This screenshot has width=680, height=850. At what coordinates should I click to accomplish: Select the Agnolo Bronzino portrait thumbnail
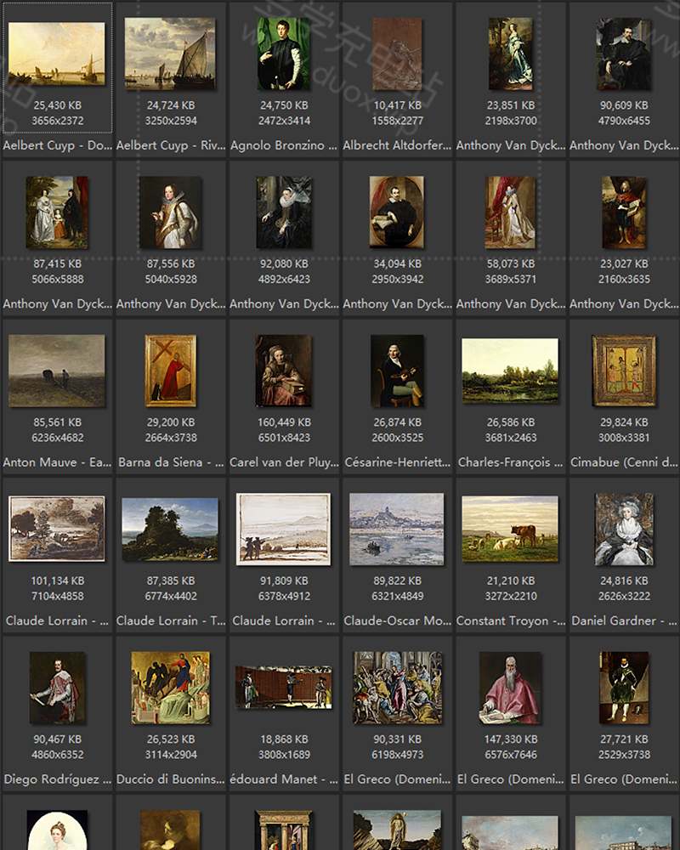pyautogui.click(x=284, y=54)
